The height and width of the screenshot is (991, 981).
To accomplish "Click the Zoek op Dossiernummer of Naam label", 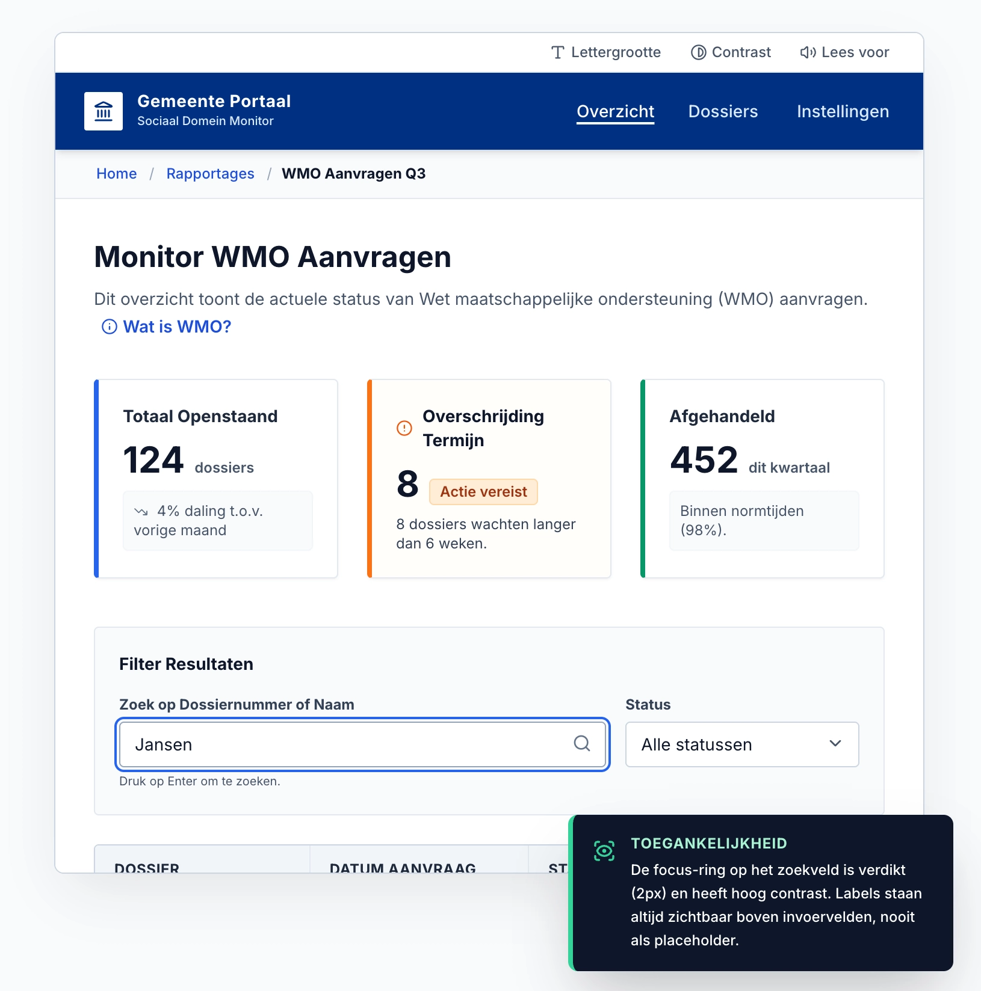I will pyautogui.click(x=237, y=705).
